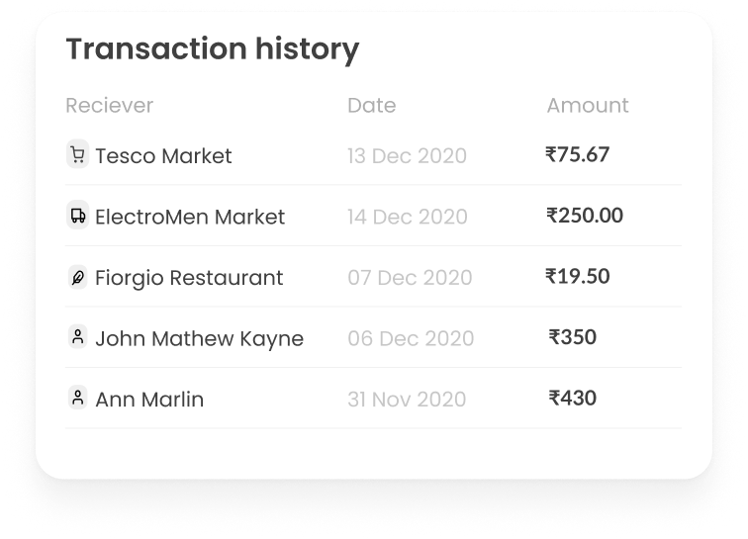Sort by the Date column header
The width and height of the screenshot is (748, 539).
371,106
